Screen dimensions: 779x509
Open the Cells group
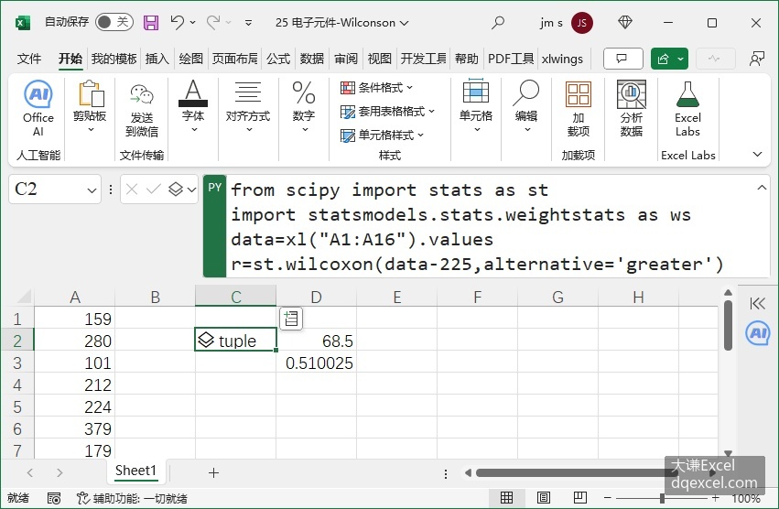click(x=476, y=106)
